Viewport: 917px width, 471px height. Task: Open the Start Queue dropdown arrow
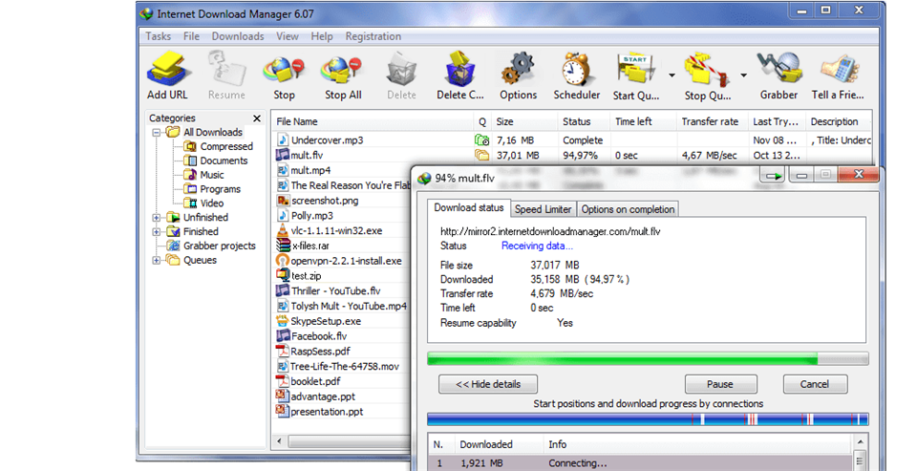(x=672, y=75)
